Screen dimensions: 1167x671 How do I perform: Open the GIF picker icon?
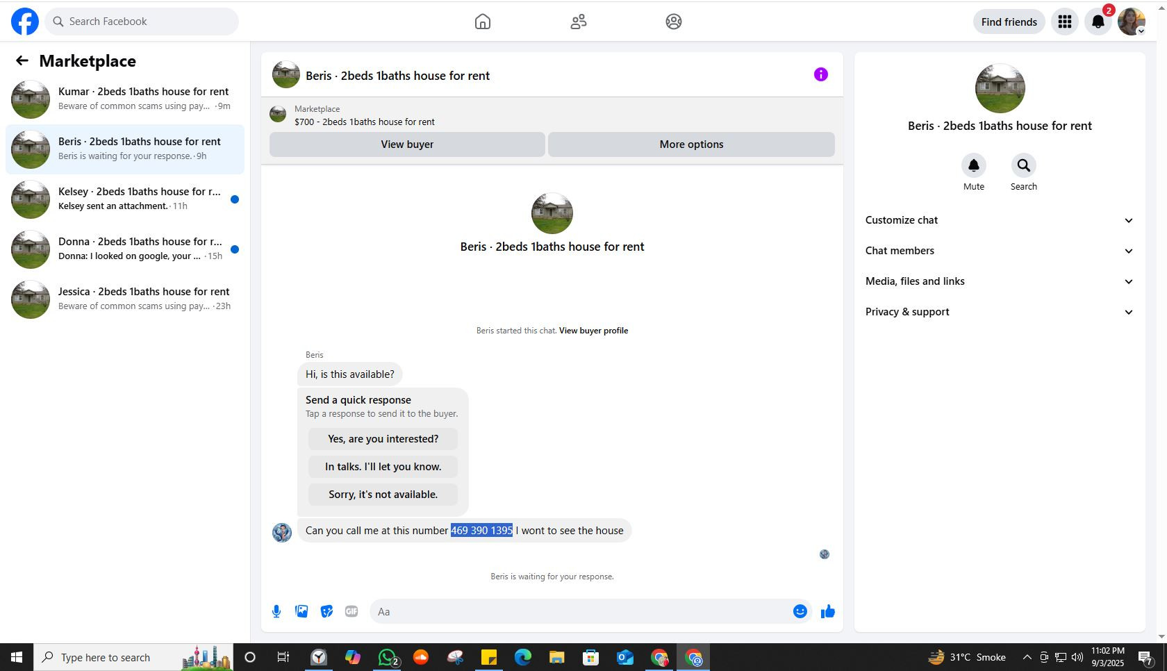click(351, 611)
